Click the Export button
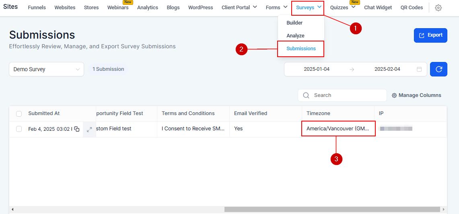This screenshot has height=214, width=459. point(430,35)
